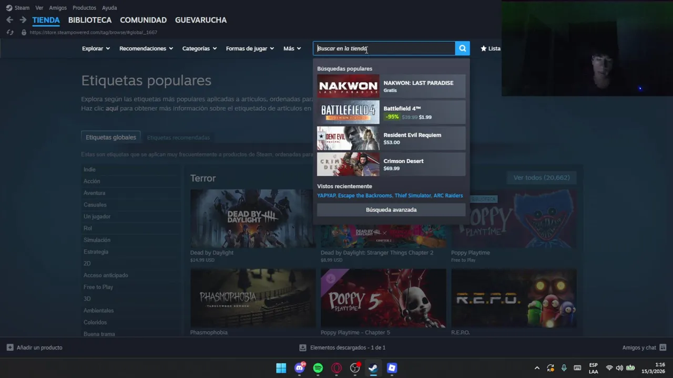Show hidden tray icons chevron

[537, 368]
